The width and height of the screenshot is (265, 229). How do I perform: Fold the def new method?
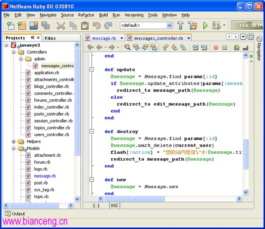coord(92,180)
